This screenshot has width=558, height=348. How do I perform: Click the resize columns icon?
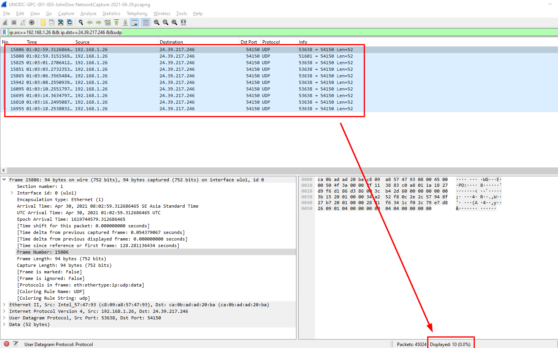pos(183,22)
